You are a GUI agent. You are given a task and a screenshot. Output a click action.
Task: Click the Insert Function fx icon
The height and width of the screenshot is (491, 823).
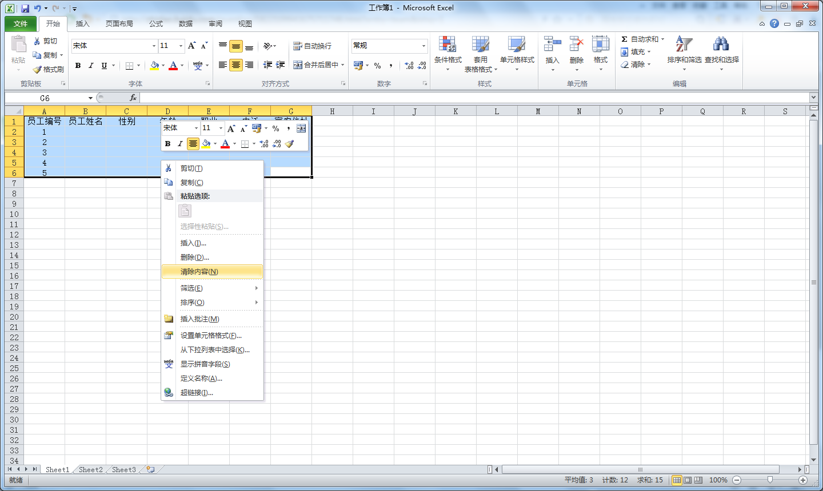click(133, 98)
